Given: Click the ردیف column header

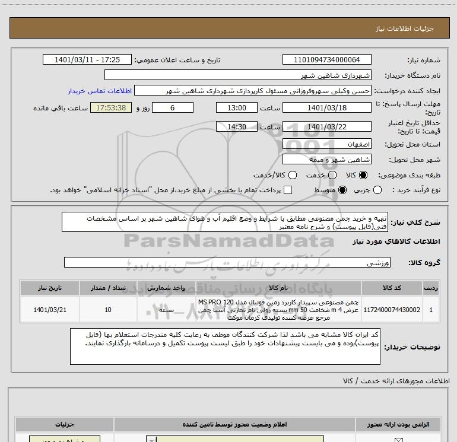Looking at the screenshot, I should pos(431,288).
